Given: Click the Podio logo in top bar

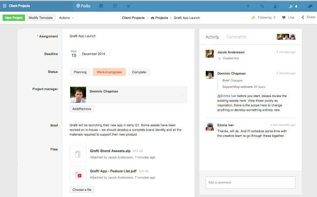Looking at the screenshot, I should point(83,6).
